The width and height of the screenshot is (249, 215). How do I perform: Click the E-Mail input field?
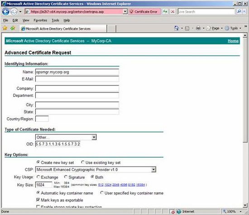pyautogui.click(x=77, y=79)
